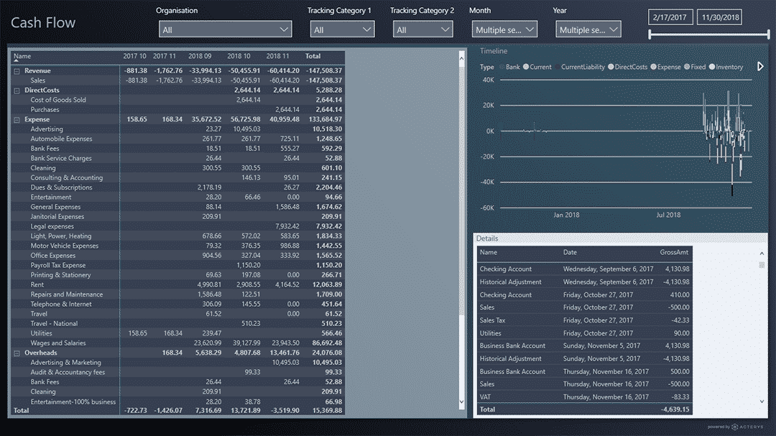
Task: Click the start date field 2/17/2017
Action: coord(670,17)
